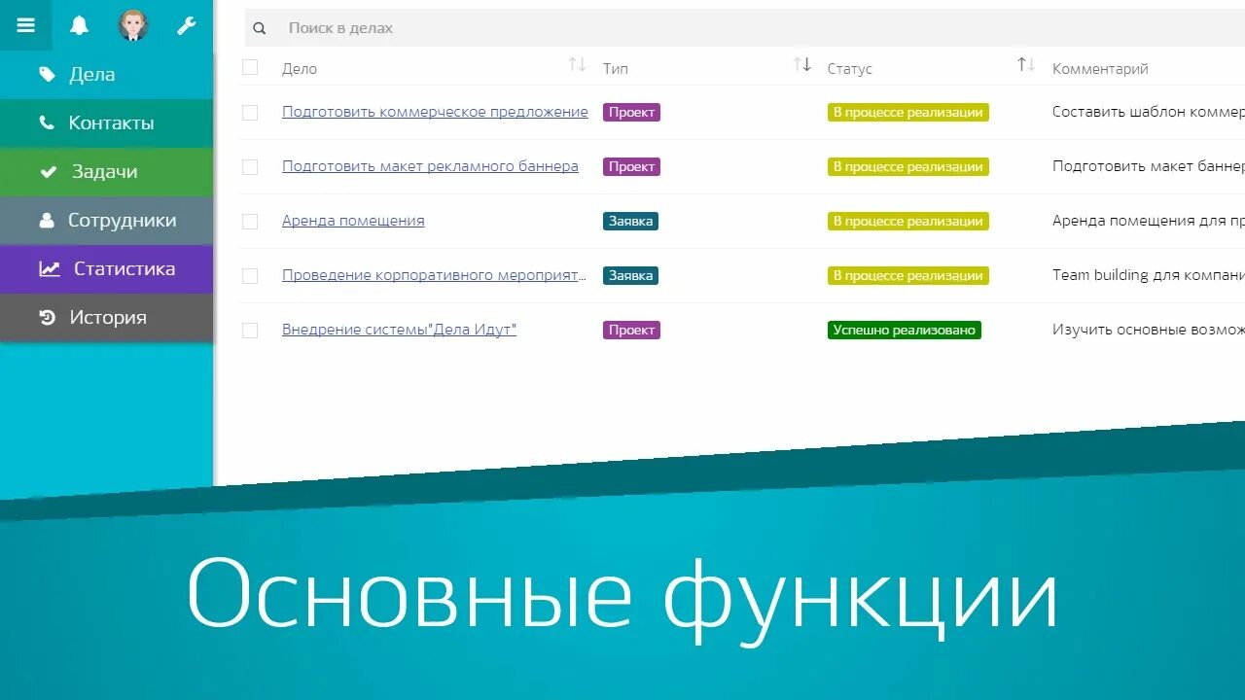Viewport: 1245px width, 700px height.
Task: Click the user avatar picture
Action: [133, 25]
